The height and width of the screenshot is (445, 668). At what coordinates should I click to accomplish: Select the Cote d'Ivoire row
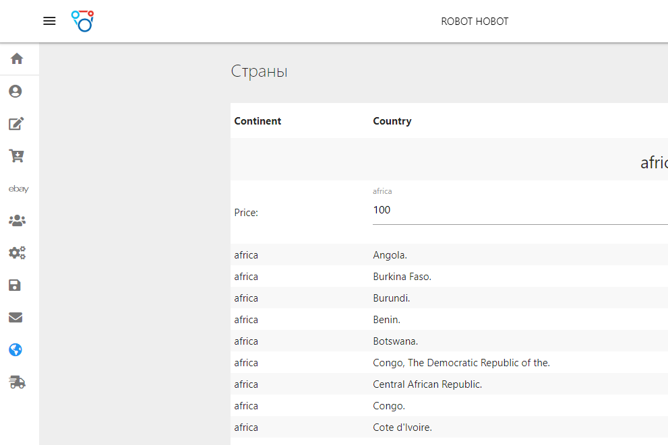(402, 427)
